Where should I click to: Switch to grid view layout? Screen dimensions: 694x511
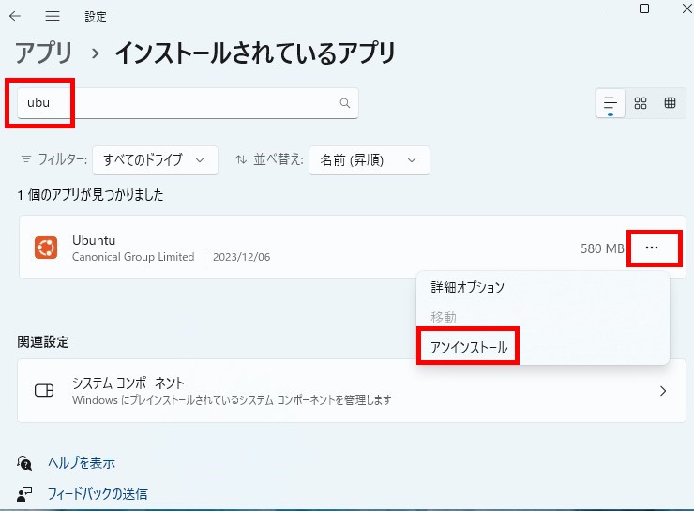pyautogui.click(x=641, y=103)
